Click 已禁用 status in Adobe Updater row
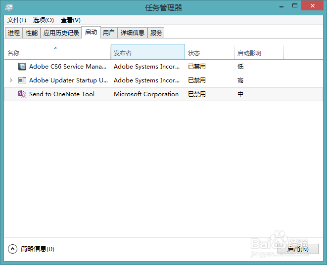Viewport: 327px width, 265px height. point(197,80)
